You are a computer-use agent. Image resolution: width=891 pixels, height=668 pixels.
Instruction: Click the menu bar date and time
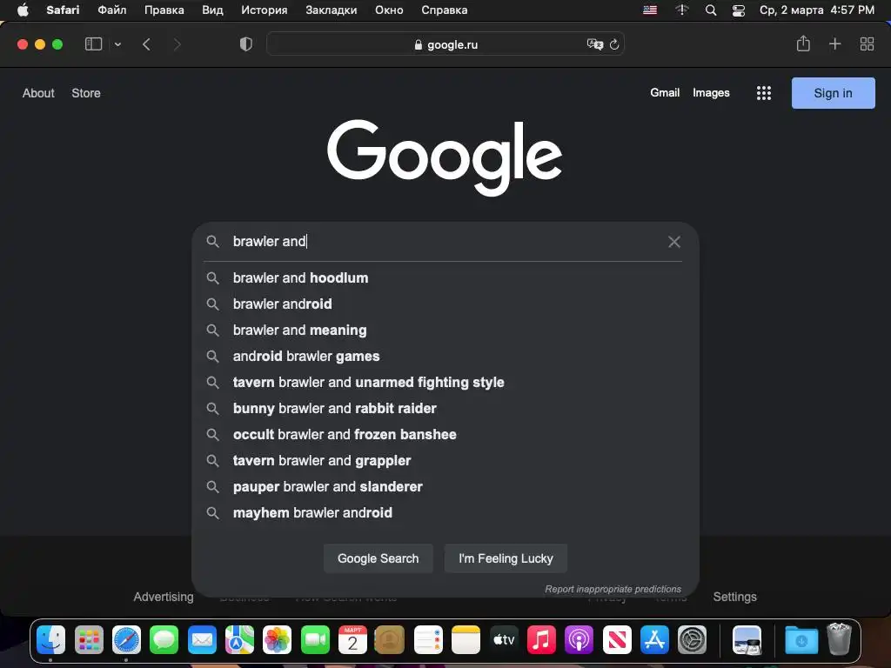pyautogui.click(x=816, y=10)
